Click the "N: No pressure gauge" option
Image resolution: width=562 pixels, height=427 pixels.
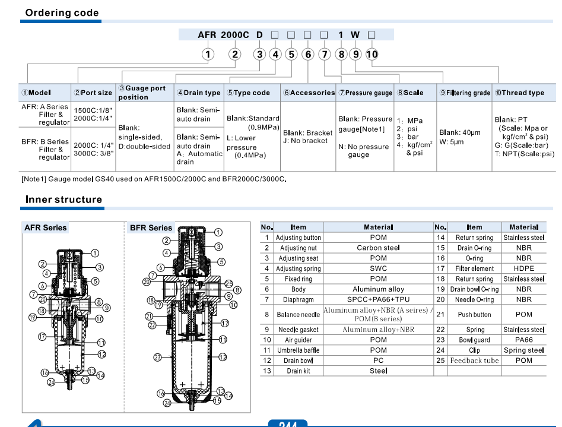coord(363,151)
